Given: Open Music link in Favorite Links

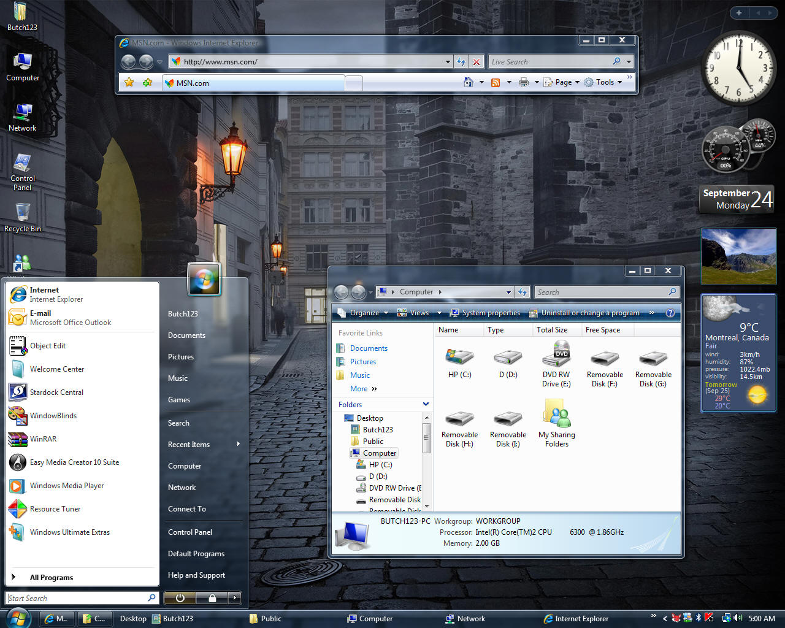Looking at the screenshot, I should pos(360,375).
